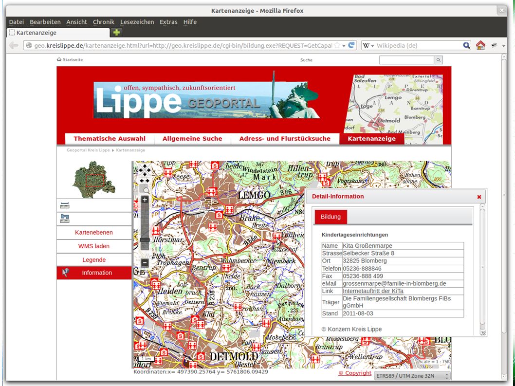Go to the next map extent
This screenshot has height=386, width=515.
[x=147, y=181]
